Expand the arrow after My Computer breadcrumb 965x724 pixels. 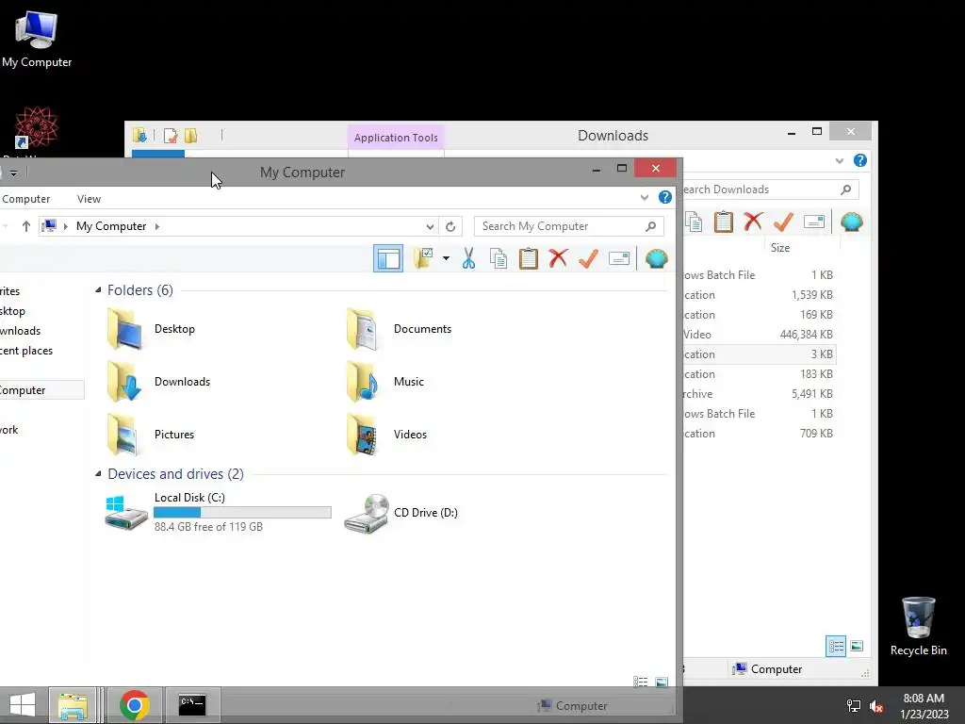coord(157,226)
